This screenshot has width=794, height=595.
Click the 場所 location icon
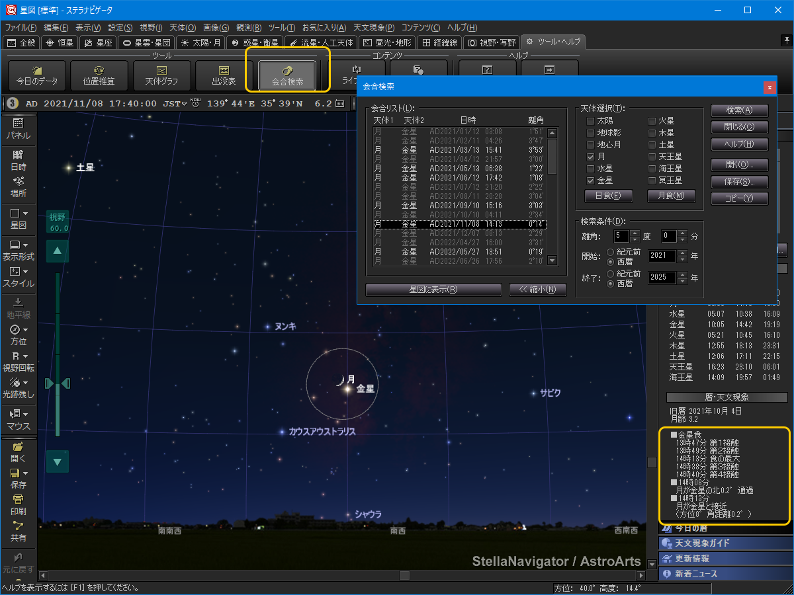tap(18, 186)
